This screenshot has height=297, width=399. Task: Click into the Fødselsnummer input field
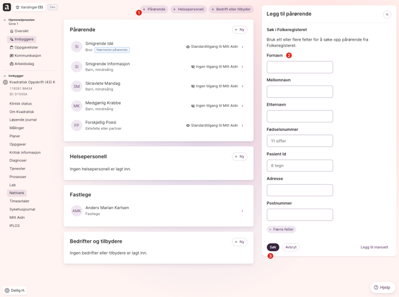(x=300, y=141)
